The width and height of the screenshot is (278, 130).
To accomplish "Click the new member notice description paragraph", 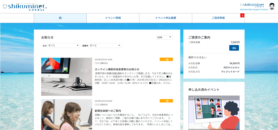I will 134,119.
